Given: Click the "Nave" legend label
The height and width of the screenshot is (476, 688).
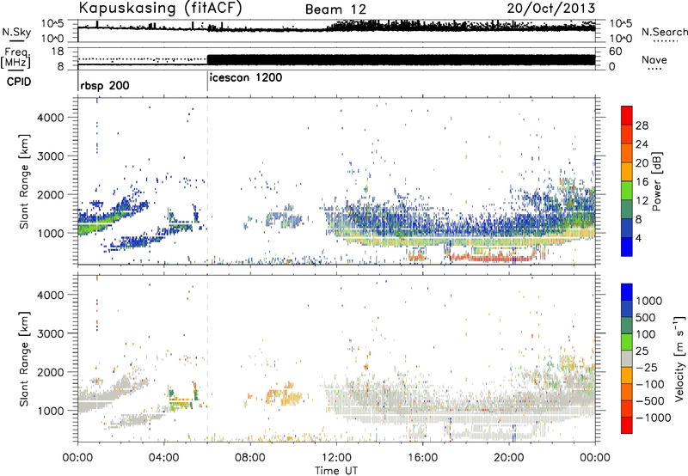Looking at the screenshot, I should 654,60.
